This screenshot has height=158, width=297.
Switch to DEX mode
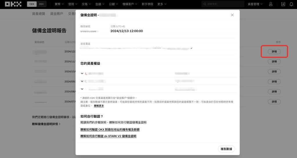coord(41,4)
